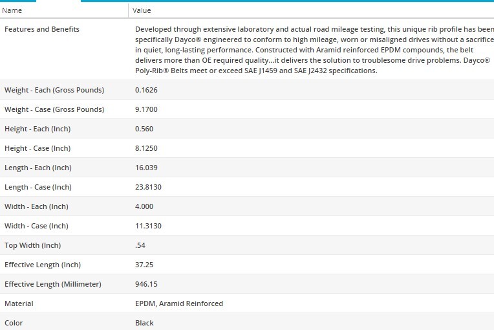Click the Value column header

click(142, 10)
